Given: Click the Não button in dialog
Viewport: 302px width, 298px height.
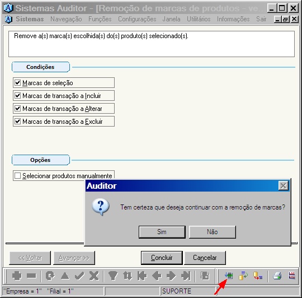Looking at the screenshot, I should tap(213, 232).
